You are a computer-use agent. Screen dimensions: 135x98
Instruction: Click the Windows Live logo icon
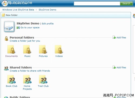(5, 4)
